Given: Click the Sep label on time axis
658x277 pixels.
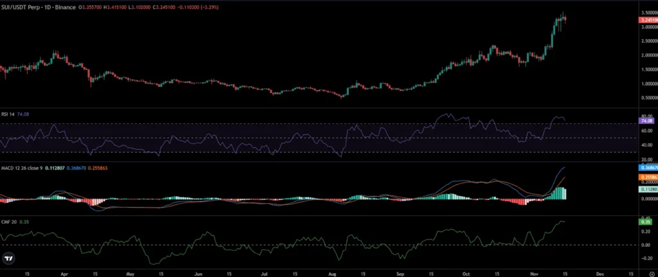Looking at the screenshot, I should (x=400, y=273).
